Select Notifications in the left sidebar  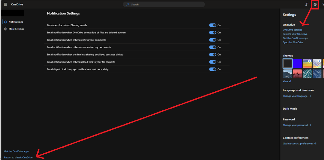16,22
